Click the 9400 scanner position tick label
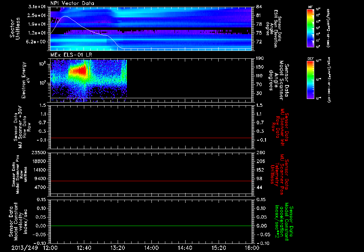364x252 pixels. 40,179
